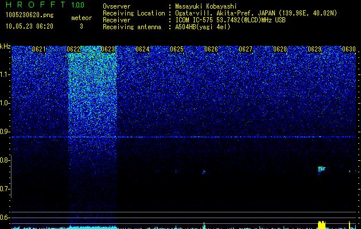Click the 0.9 kHz axis label
Image resolution: width=361 pixels, height=229 pixels.
pyautogui.click(x=5, y=132)
